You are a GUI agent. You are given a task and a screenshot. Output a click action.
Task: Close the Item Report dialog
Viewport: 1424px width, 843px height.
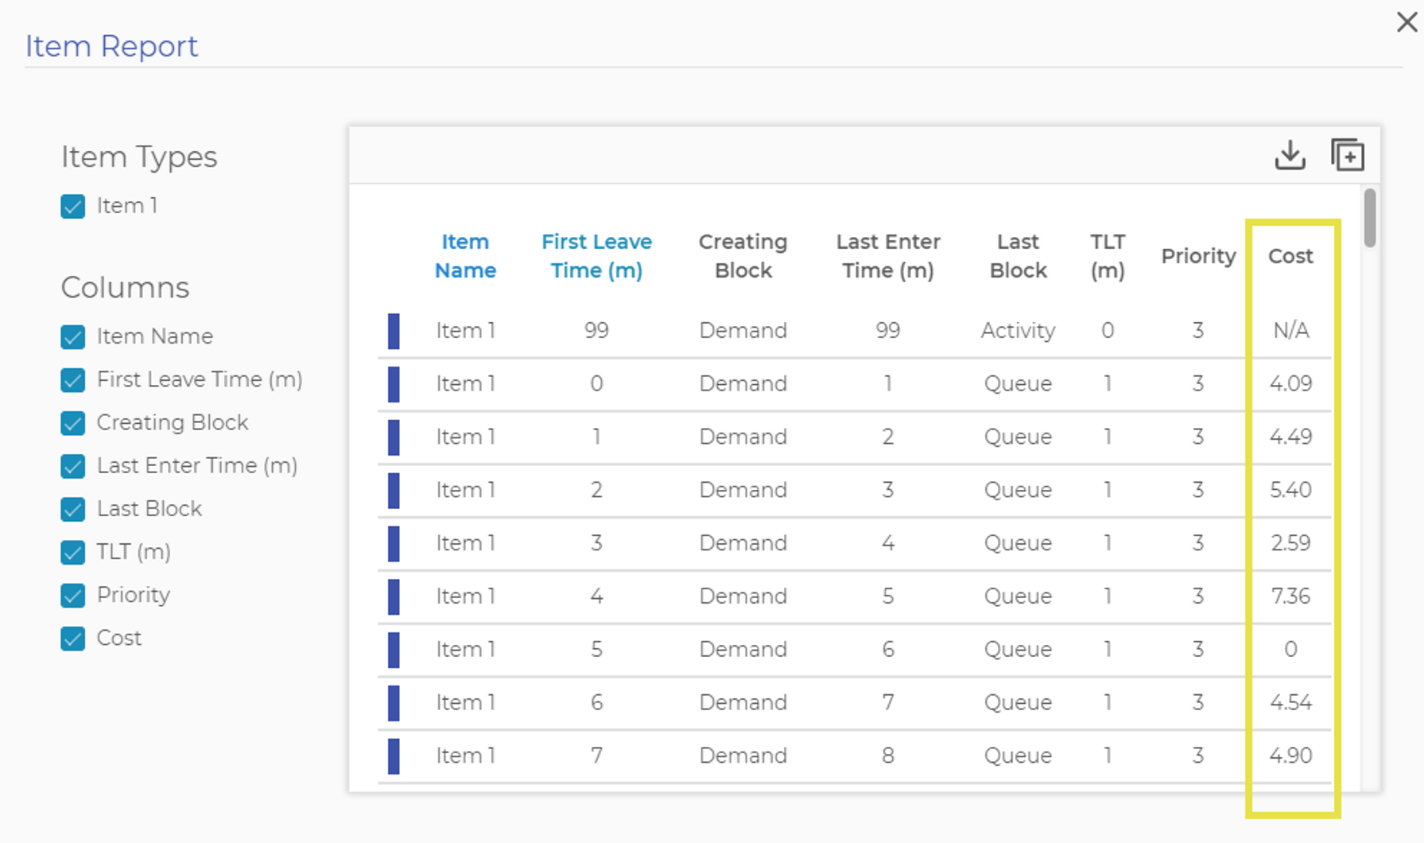[x=1407, y=22]
